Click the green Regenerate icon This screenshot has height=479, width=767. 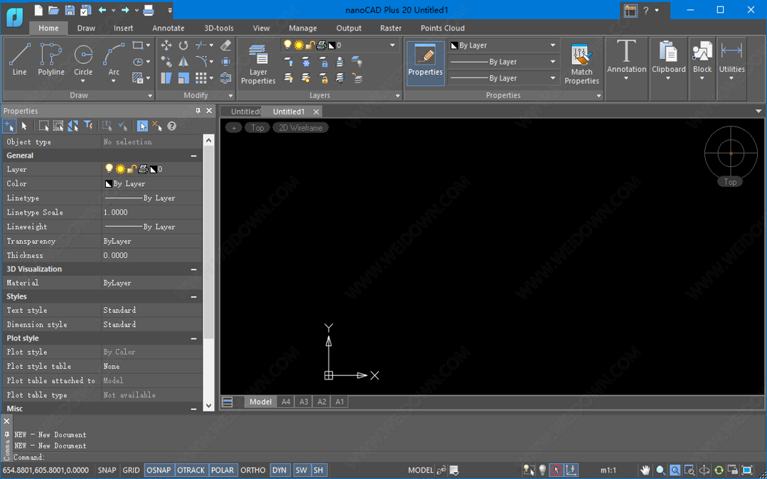tap(719, 470)
